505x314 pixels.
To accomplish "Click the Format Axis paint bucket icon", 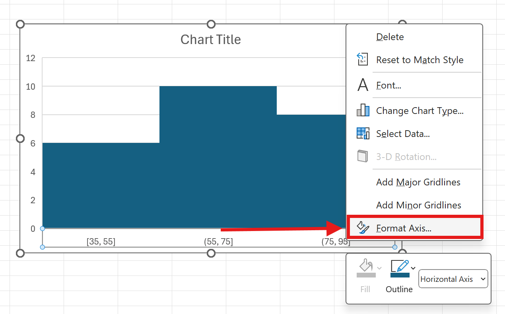I will 363,228.
